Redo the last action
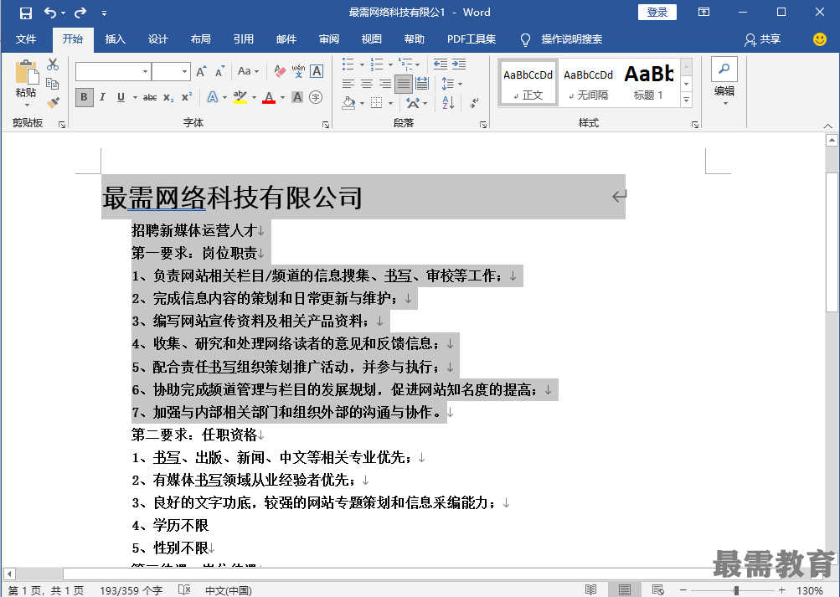This screenshot has width=840, height=597. 80,13
